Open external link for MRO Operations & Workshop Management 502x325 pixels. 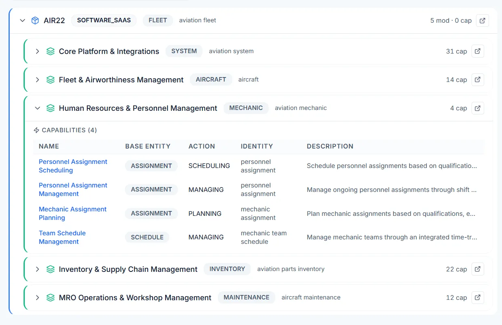tap(478, 297)
